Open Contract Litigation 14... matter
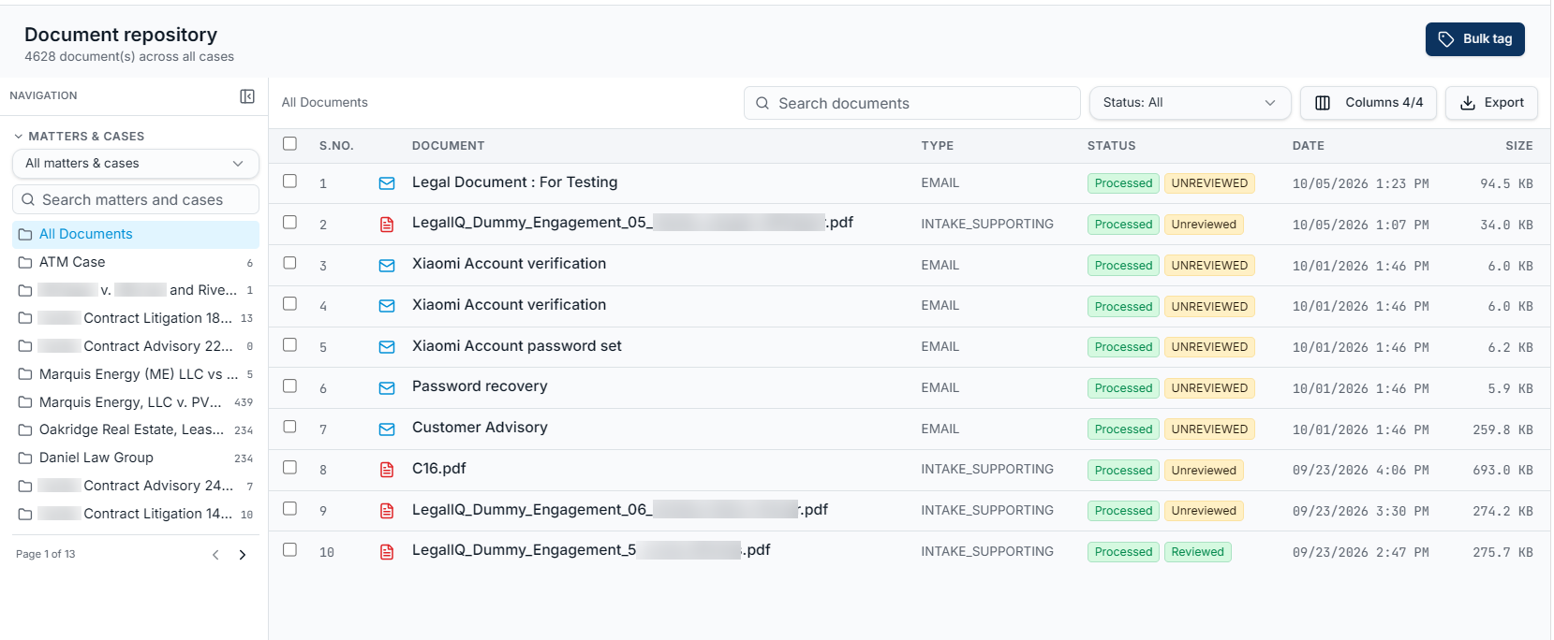Image resolution: width=1554 pixels, height=640 pixels. (136, 515)
